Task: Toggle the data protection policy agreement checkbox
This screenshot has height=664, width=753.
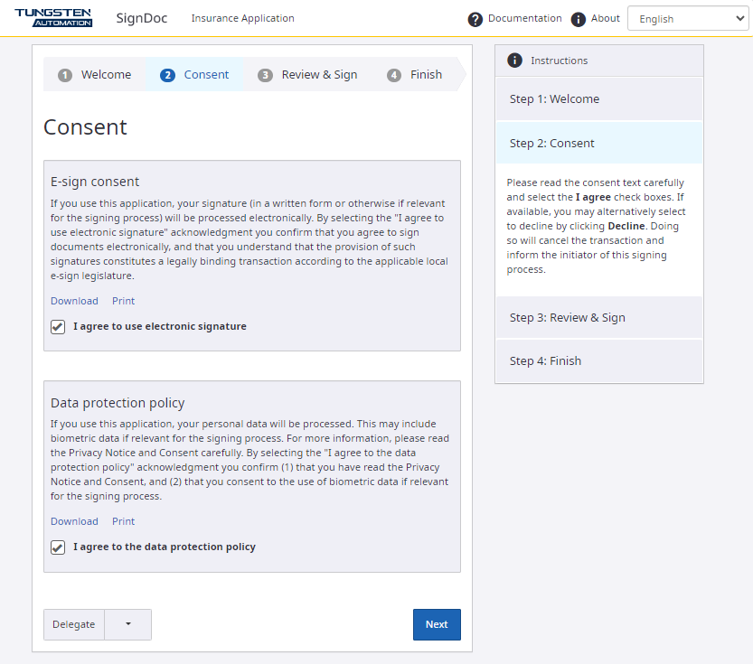Action: click(58, 547)
